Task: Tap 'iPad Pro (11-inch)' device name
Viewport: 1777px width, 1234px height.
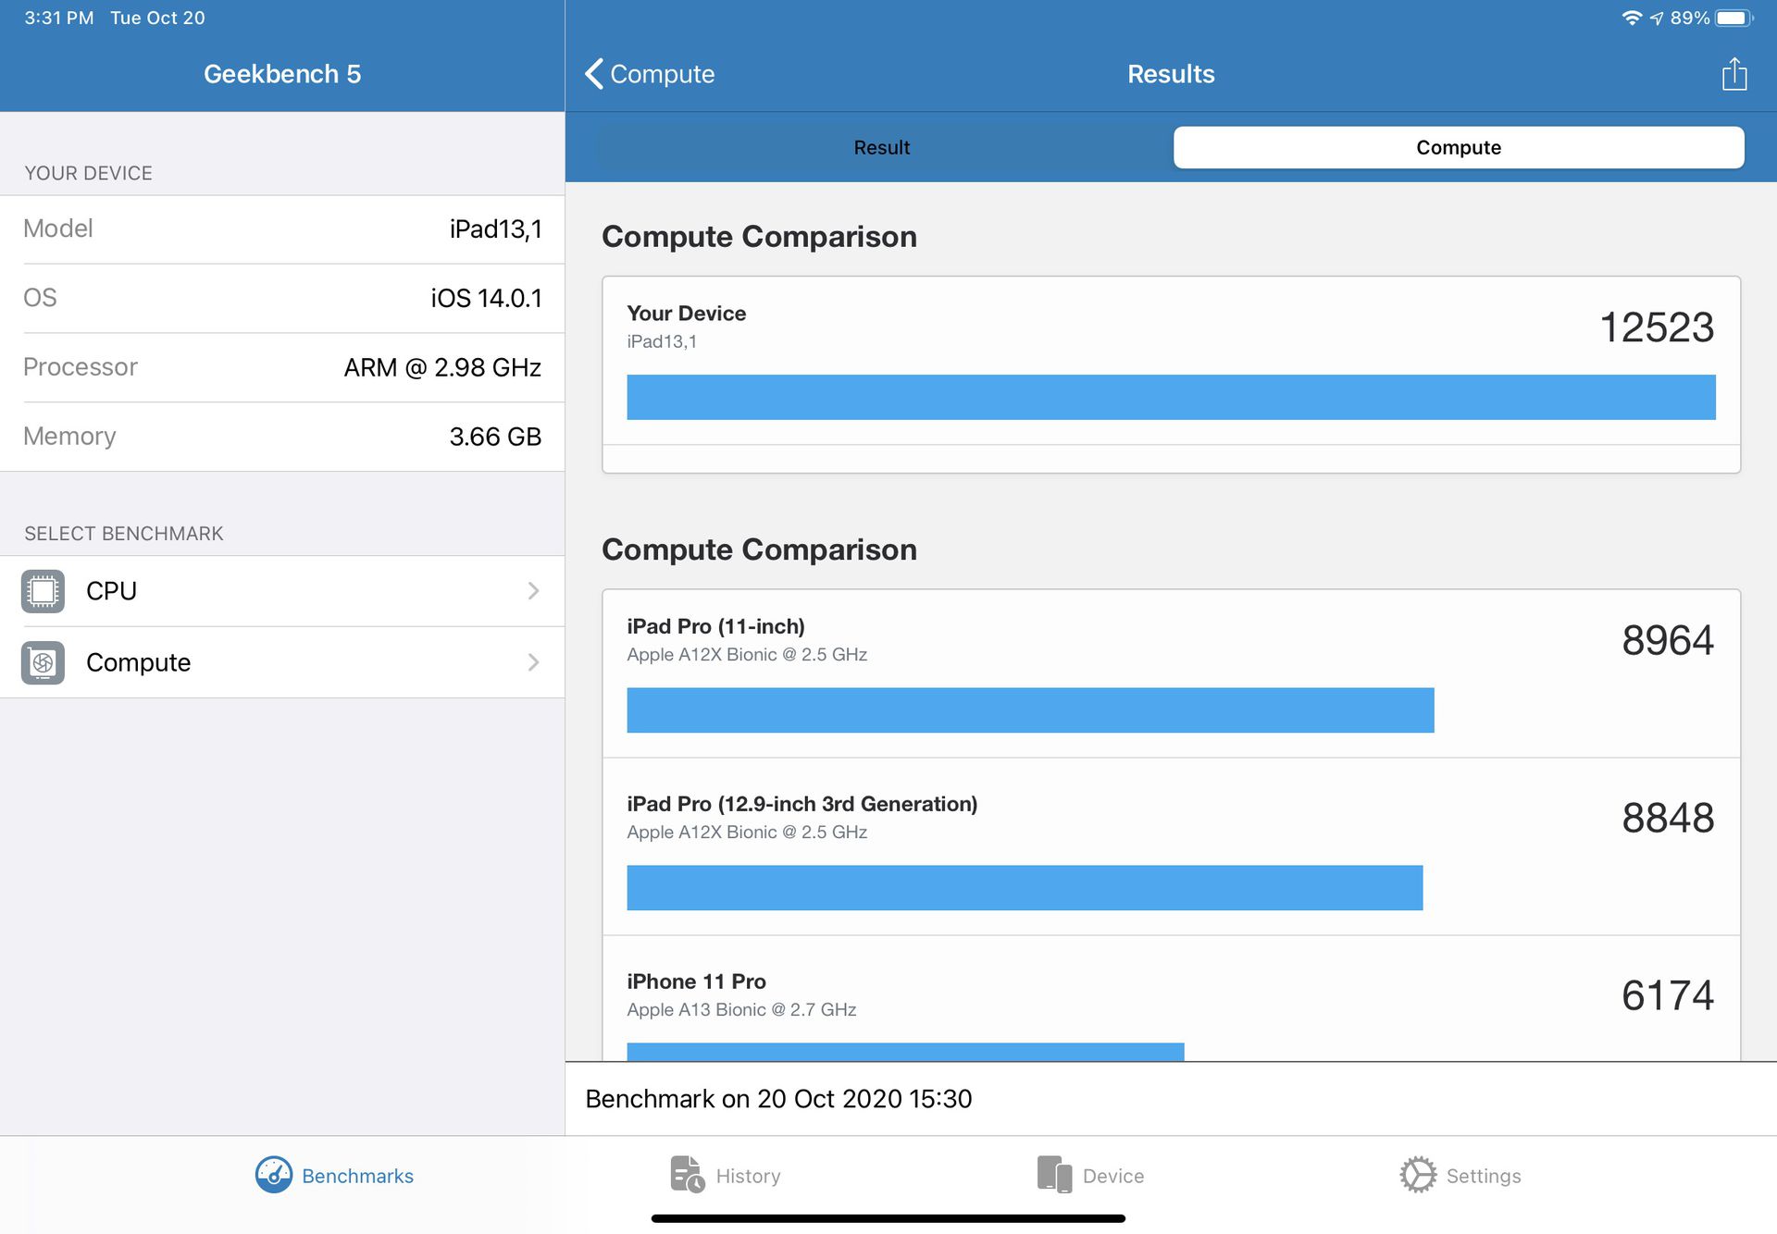Action: [x=715, y=626]
